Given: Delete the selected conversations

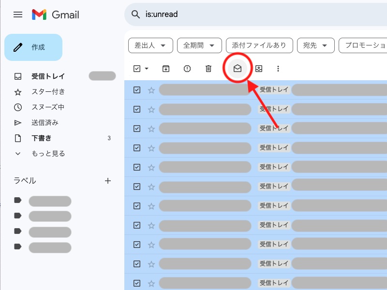Looking at the screenshot, I should pyautogui.click(x=208, y=68).
